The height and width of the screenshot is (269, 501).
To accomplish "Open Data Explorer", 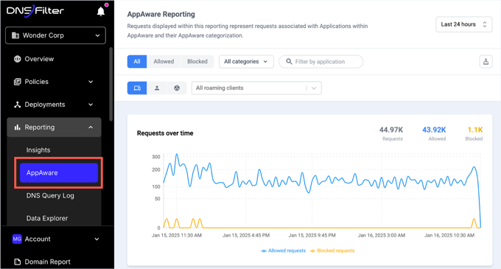I will point(47,218).
